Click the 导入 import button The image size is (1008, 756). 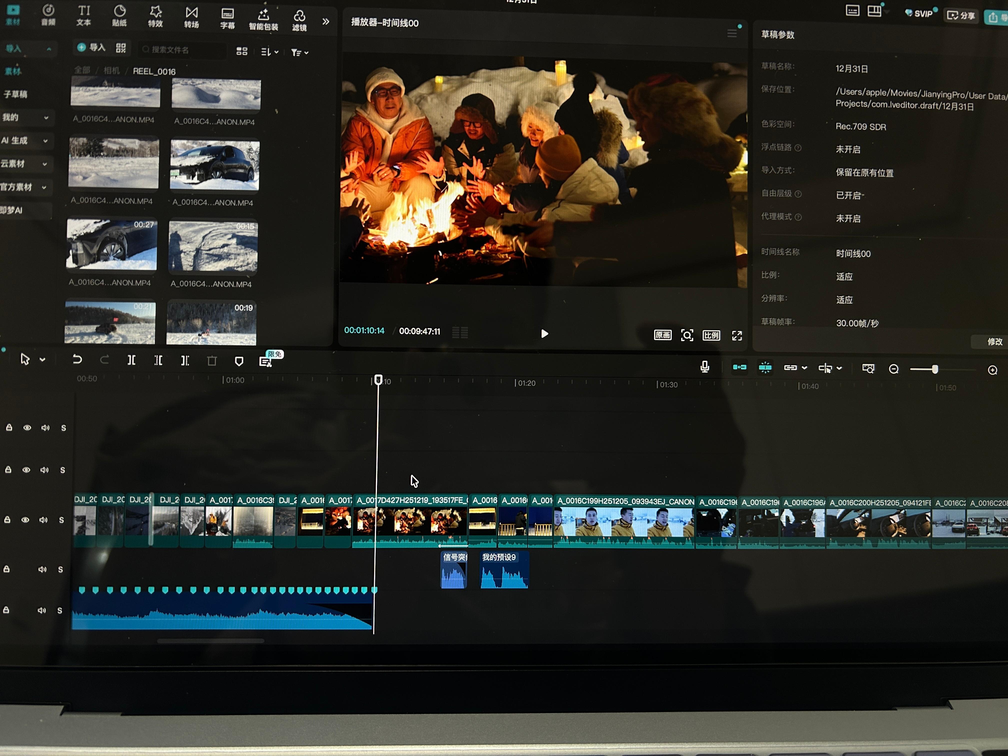pos(91,47)
